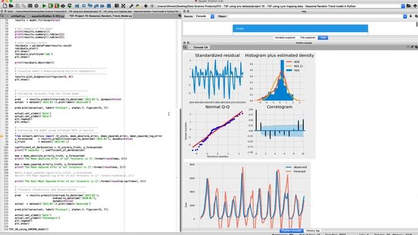Click the 'results.plot_diagnostics' code line
This screenshot has height=235, width=418.
(x=44, y=77)
